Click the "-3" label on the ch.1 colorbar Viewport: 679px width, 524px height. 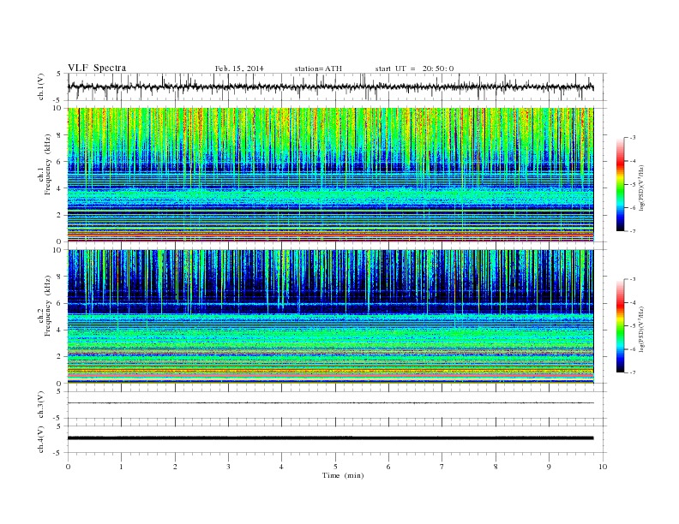[x=632, y=138]
